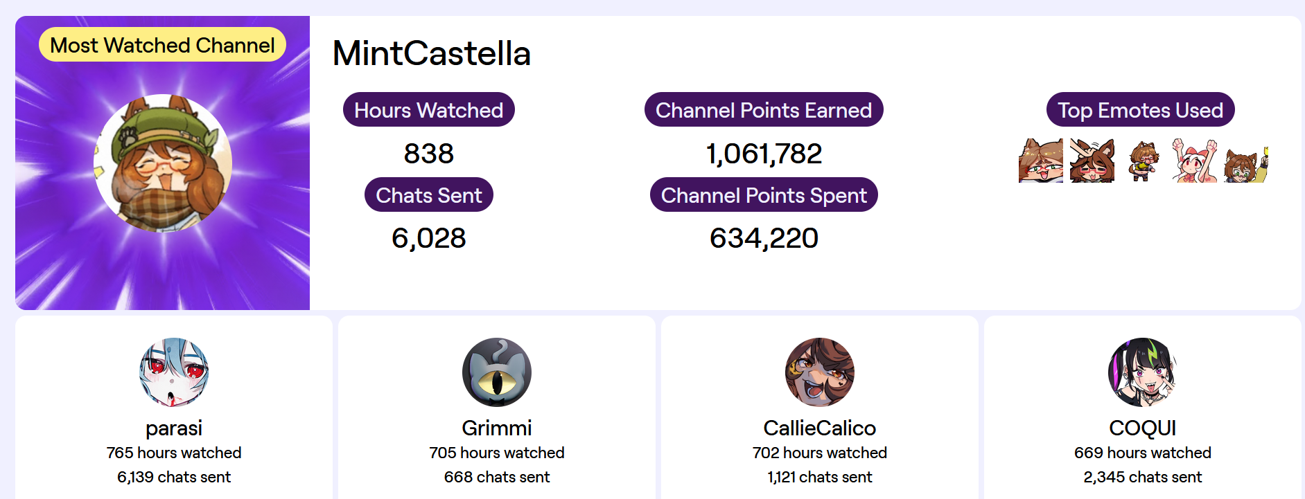Open parasi's channel avatar
This screenshot has height=499, width=1305.
pos(174,372)
